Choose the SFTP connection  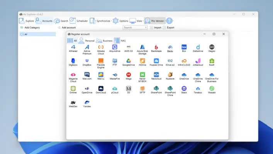pyautogui.click(x=142, y=90)
